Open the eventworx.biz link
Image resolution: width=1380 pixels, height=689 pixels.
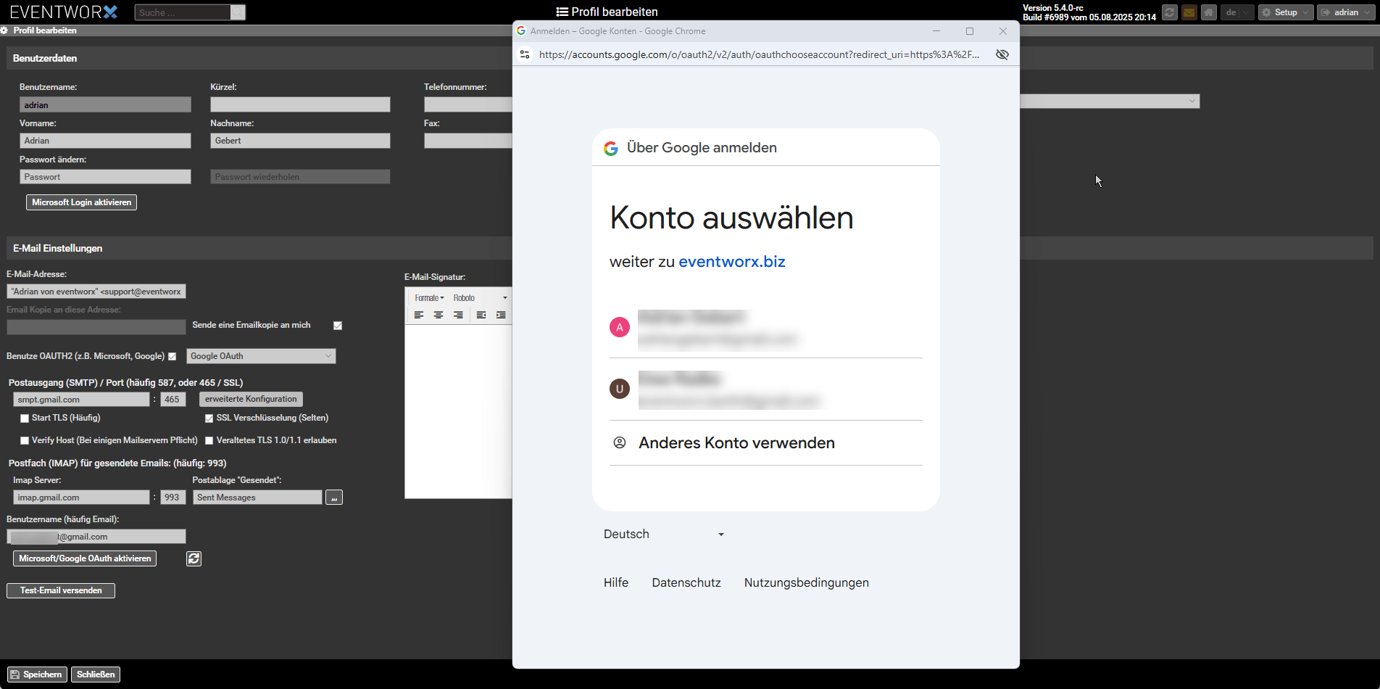pos(732,262)
